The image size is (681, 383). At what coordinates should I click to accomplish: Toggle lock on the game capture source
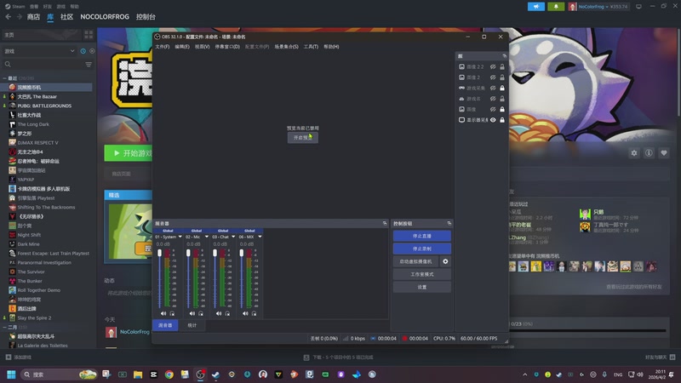(502, 89)
